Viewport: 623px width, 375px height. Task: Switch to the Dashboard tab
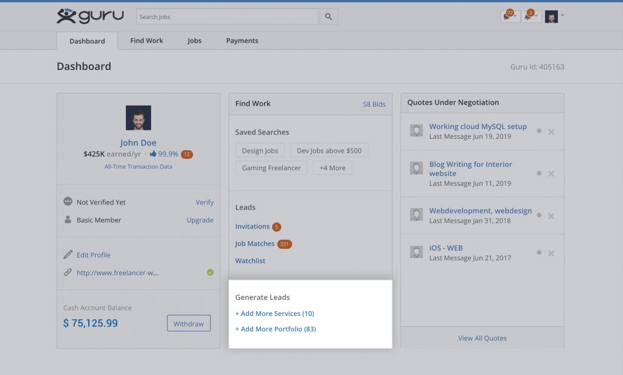[87, 41]
